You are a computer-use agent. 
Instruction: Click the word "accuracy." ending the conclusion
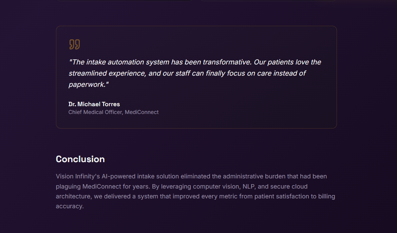pos(70,206)
